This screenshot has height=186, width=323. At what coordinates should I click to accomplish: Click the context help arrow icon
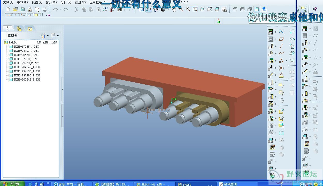click(x=314, y=10)
